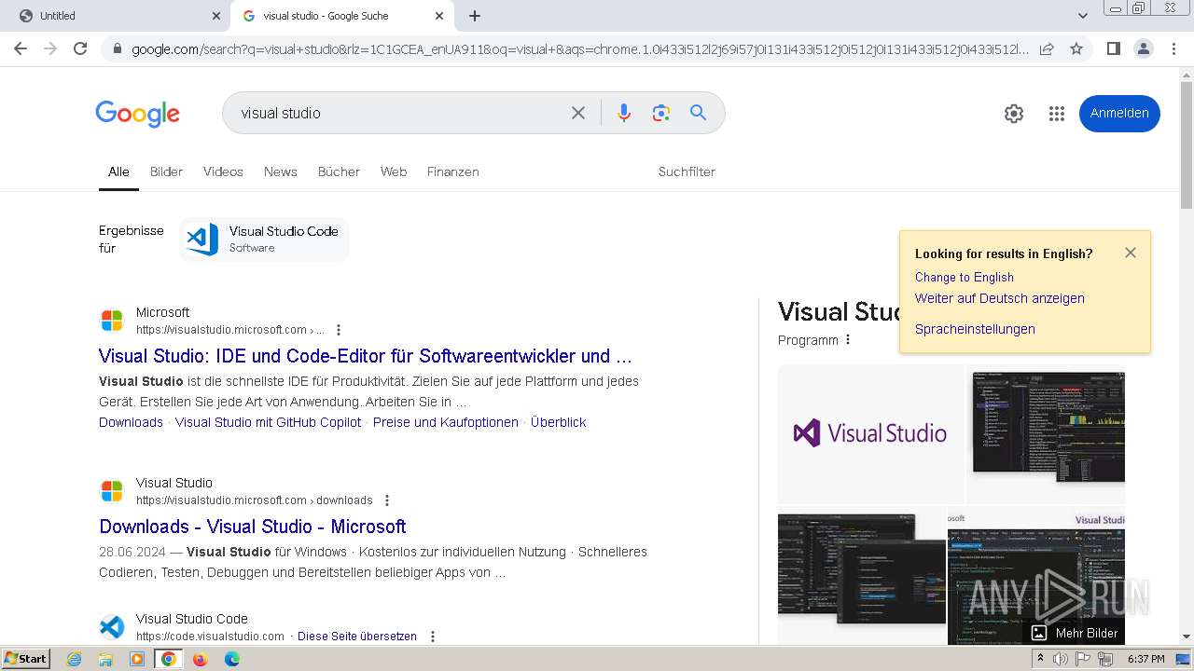Open Google apps grid
This screenshot has height=671, width=1194.
(1056, 114)
